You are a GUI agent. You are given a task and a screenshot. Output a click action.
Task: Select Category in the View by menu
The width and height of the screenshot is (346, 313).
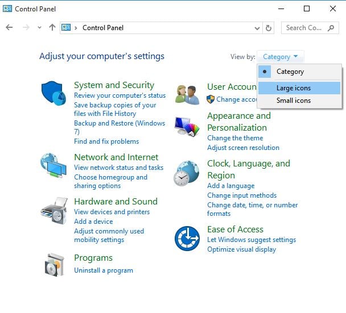(300, 72)
